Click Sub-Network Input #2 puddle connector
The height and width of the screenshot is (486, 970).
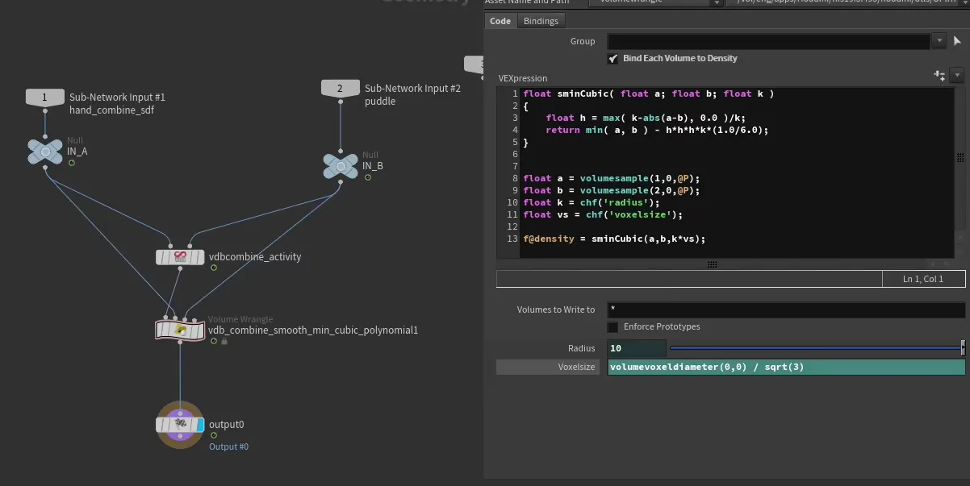click(x=340, y=88)
